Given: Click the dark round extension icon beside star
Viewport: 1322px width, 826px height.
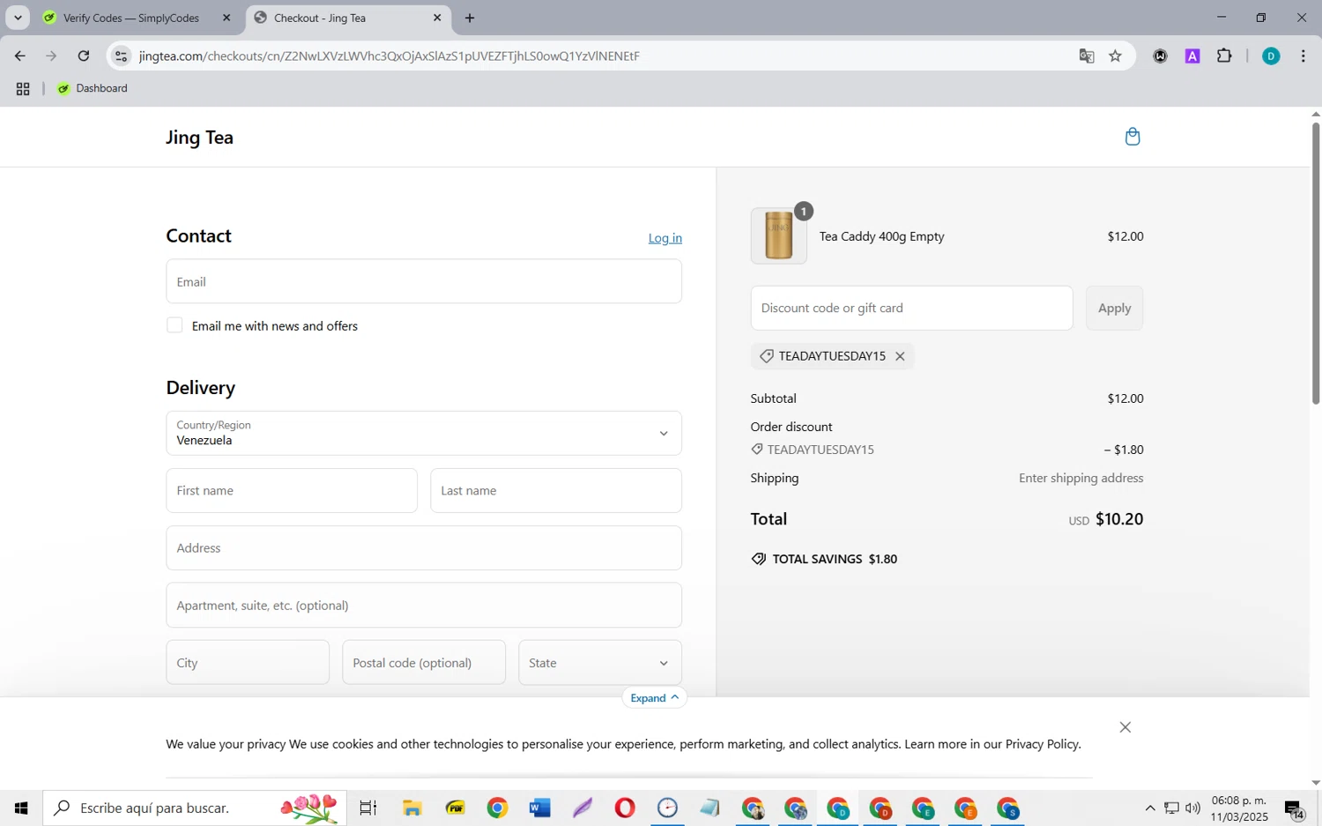Looking at the screenshot, I should tap(1161, 56).
